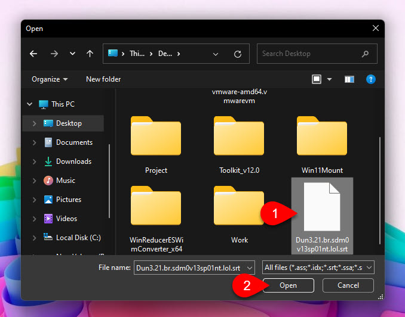Click the forward navigation arrow
This screenshot has height=317, width=405.
[54, 54]
